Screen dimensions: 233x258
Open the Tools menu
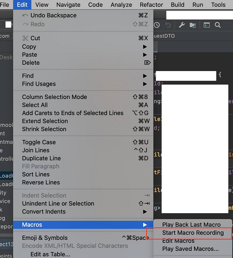[218, 5]
